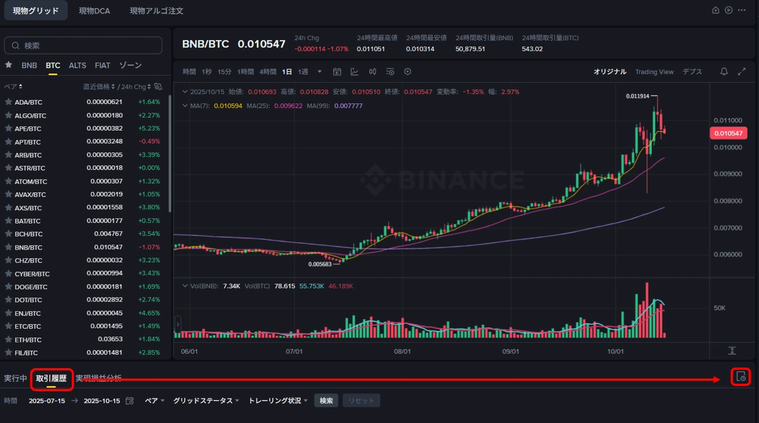Toggle collapse of the MA indicator row
This screenshot has height=423, width=759.
click(186, 105)
